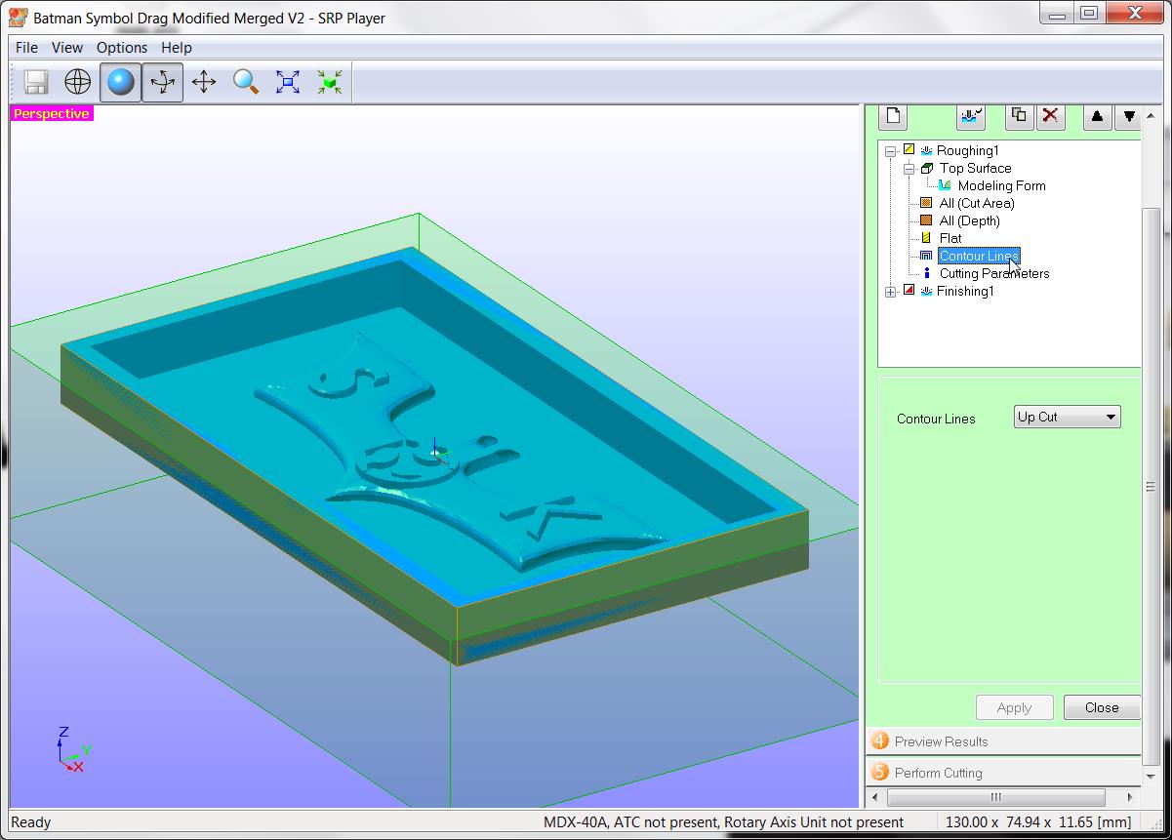Viewport: 1172px width, 840px height.
Task: Select the wireframe globe view icon
Action: click(77, 82)
